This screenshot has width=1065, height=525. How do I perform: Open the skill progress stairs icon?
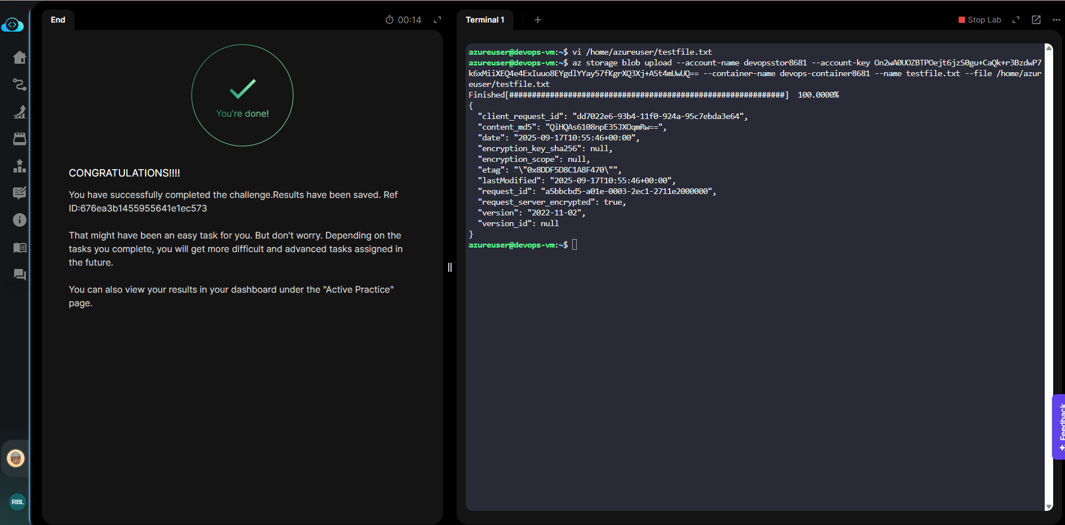pyautogui.click(x=20, y=112)
